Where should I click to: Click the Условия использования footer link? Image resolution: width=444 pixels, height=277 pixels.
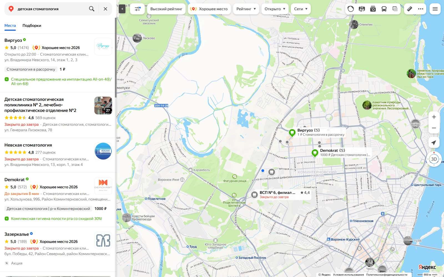(x=348, y=275)
